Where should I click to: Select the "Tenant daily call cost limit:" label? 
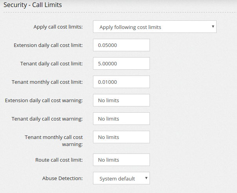point(51,63)
